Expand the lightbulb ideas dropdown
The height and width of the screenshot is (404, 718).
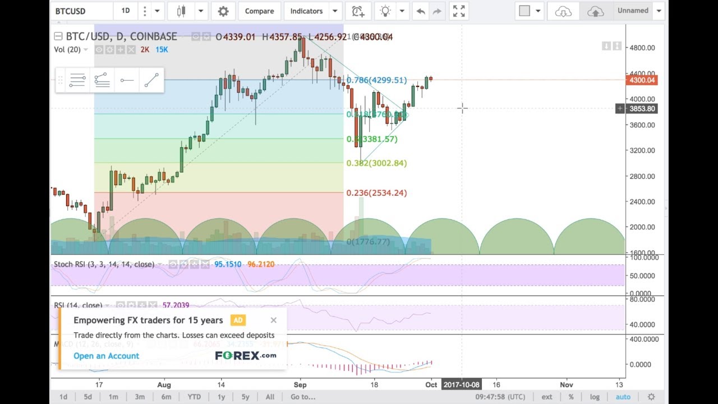[402, 11]
